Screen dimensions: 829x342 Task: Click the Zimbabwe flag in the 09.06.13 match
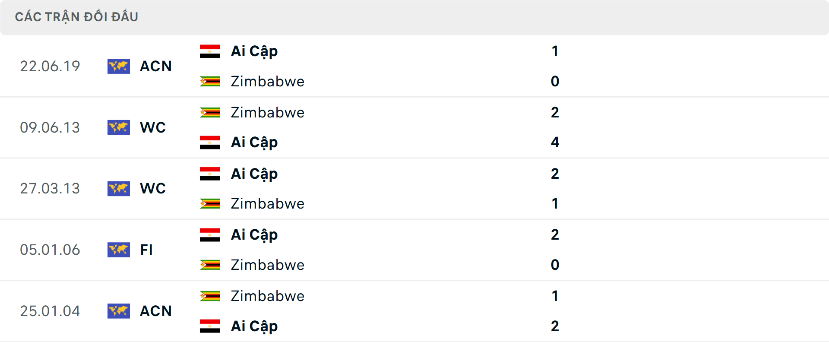[211, 112]
